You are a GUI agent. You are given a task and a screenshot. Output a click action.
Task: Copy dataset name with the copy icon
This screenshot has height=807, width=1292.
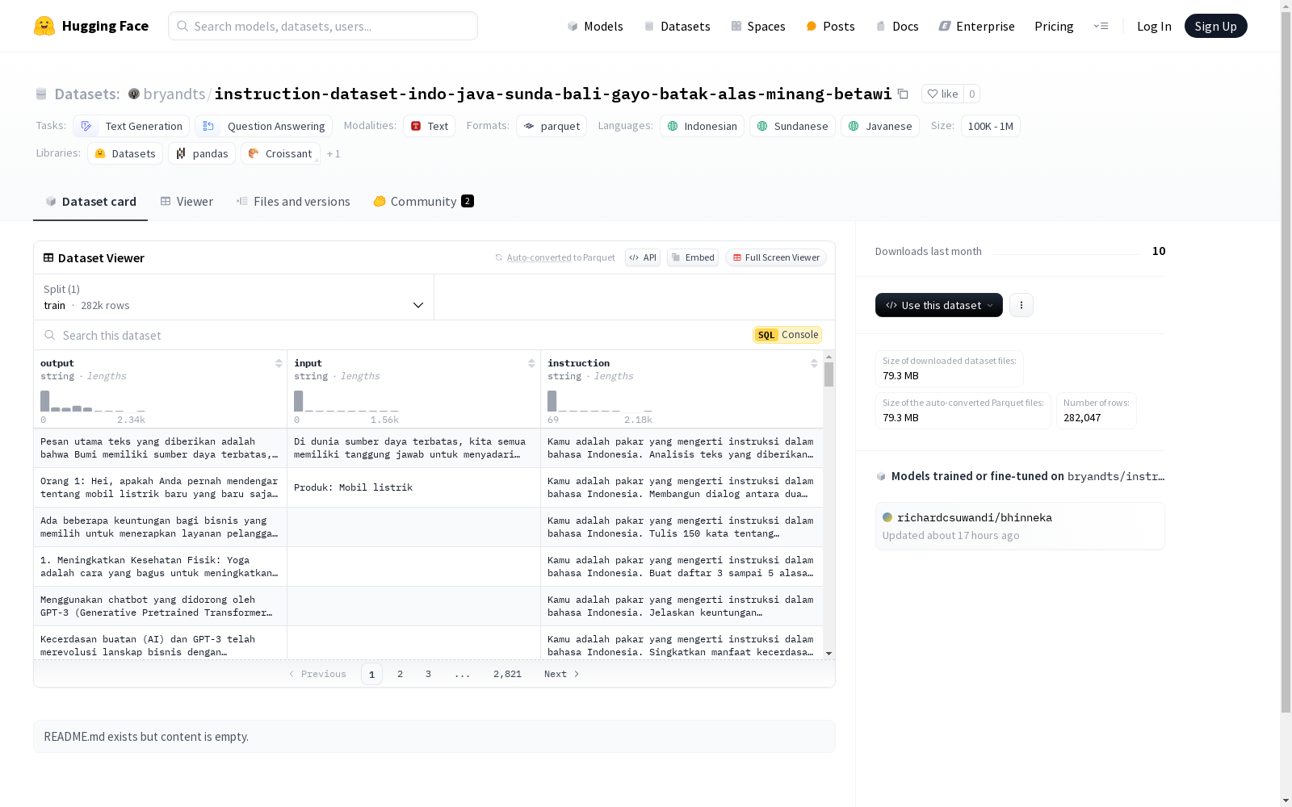[x=903, y=94]
